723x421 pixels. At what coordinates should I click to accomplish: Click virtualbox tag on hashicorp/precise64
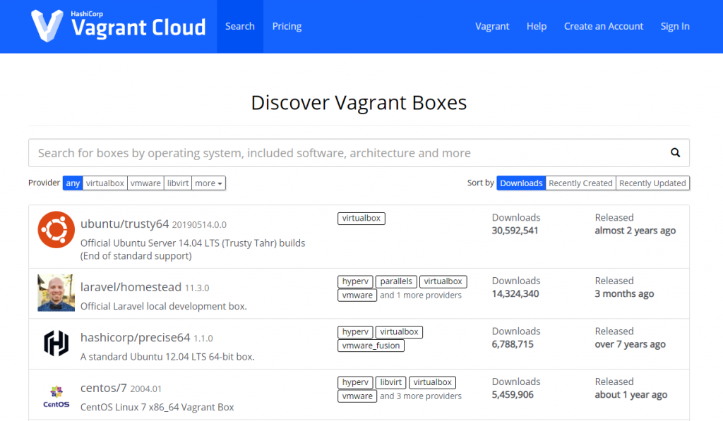(399, 332)
